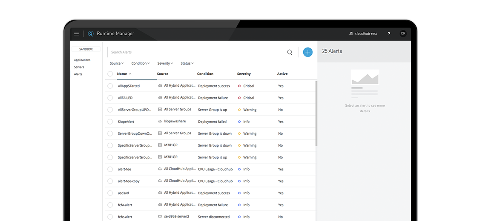Click the Search Alerts input field

197,52
